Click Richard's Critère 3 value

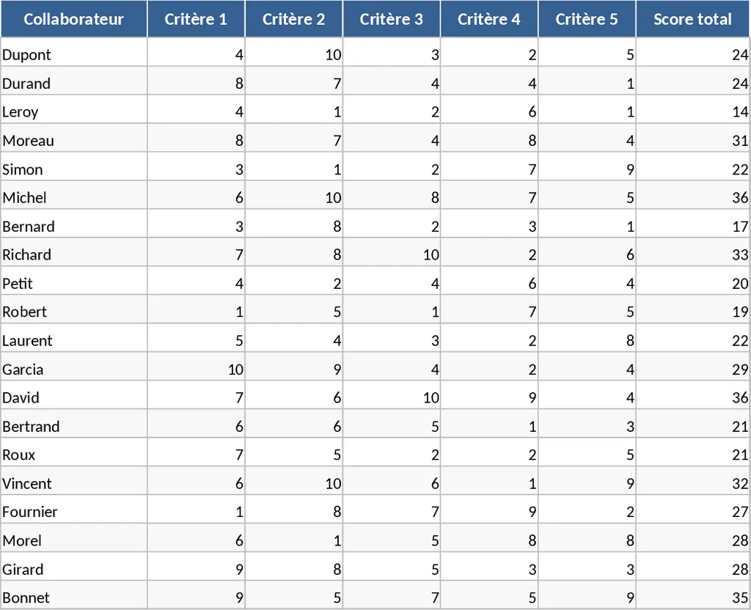[392, 254]
